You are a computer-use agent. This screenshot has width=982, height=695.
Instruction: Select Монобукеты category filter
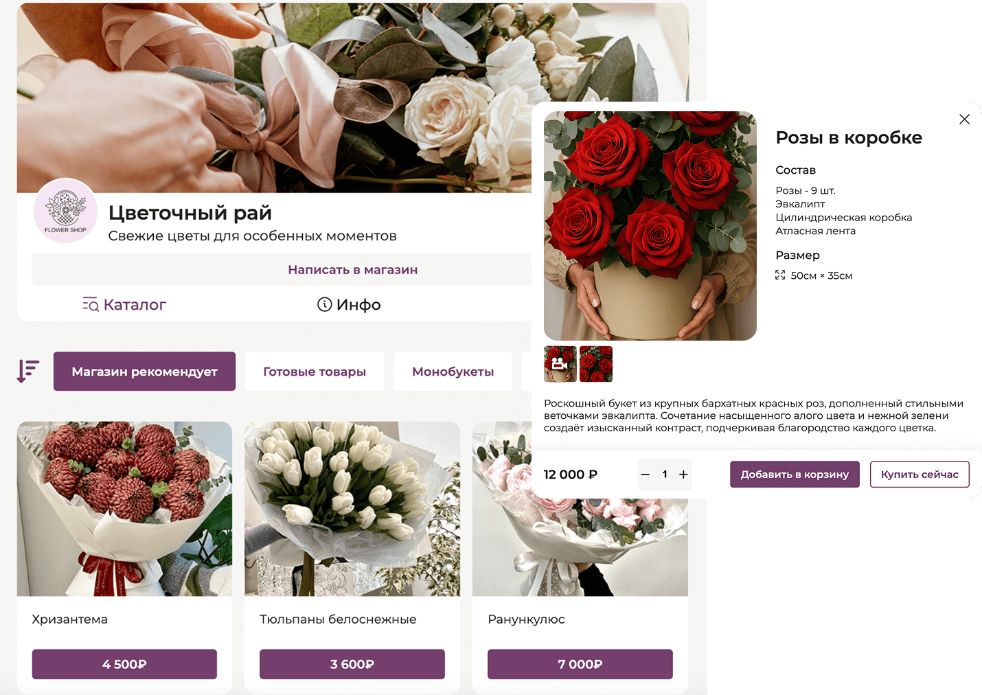pyautogui.click(x=453, y=372)
